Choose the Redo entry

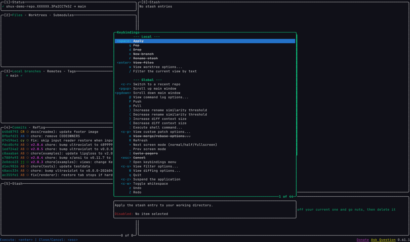point(205,193)
